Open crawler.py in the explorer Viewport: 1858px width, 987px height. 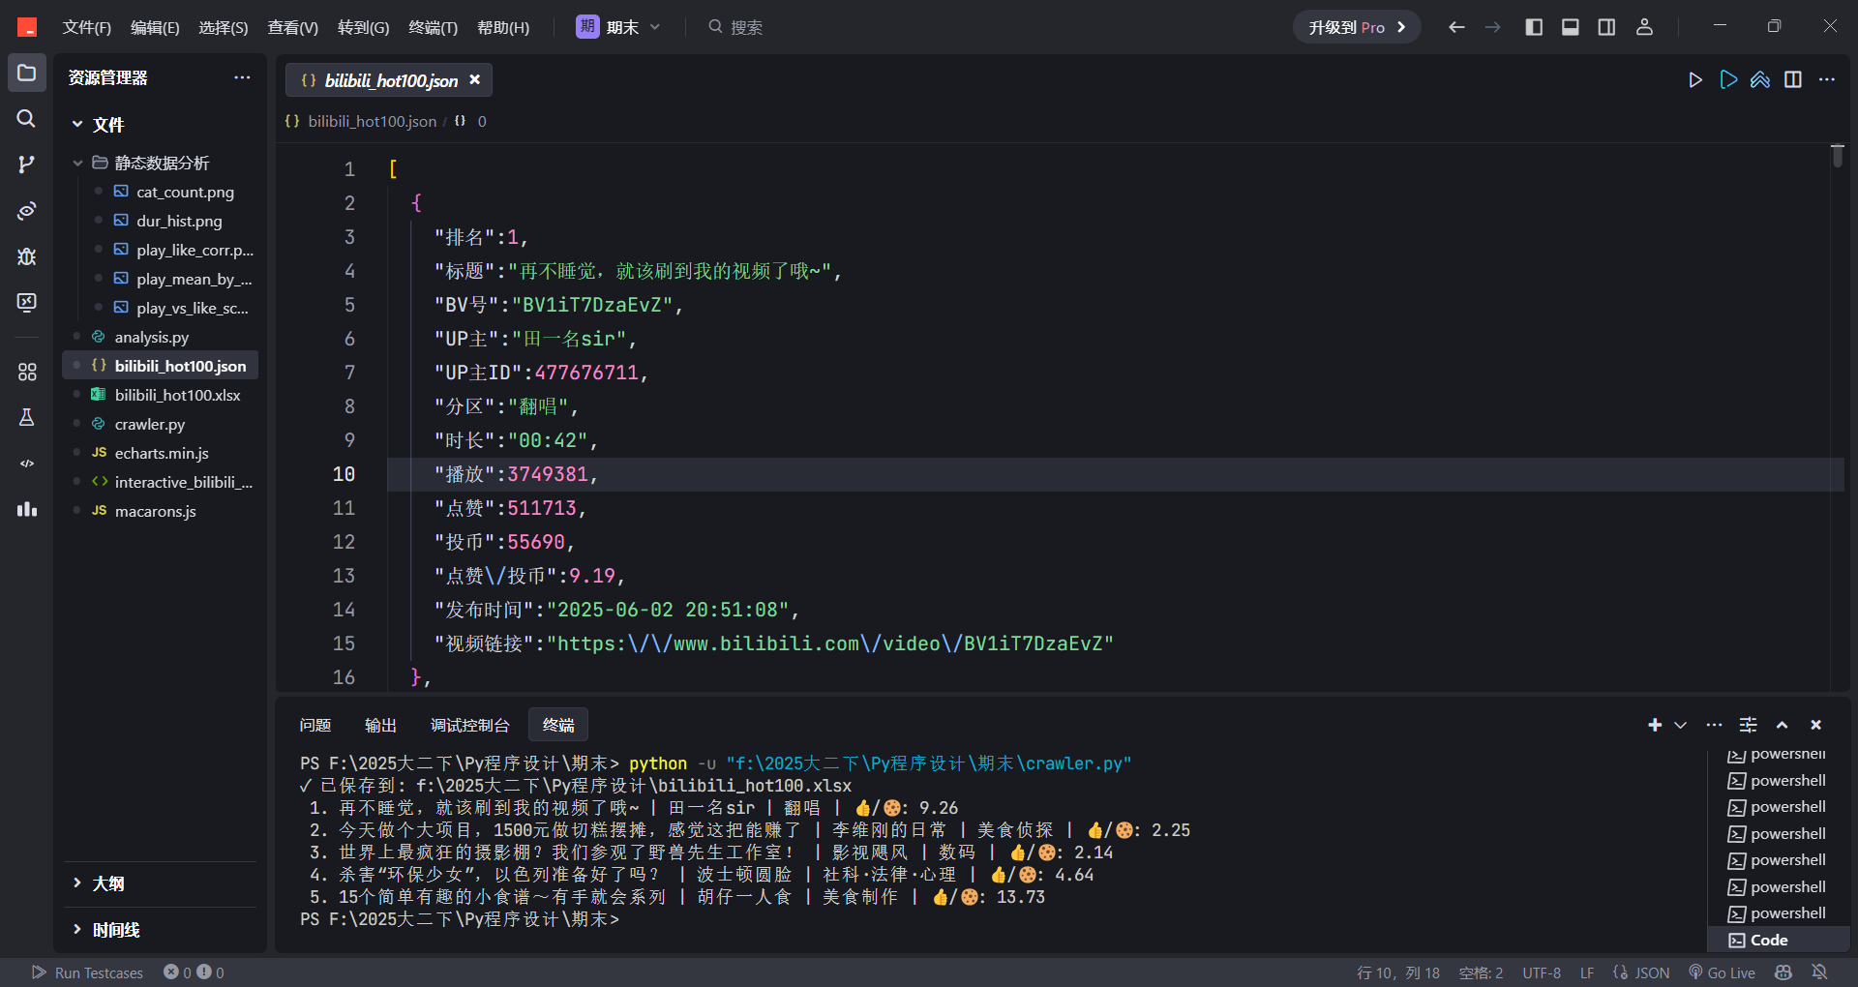[x=150, y=424]
